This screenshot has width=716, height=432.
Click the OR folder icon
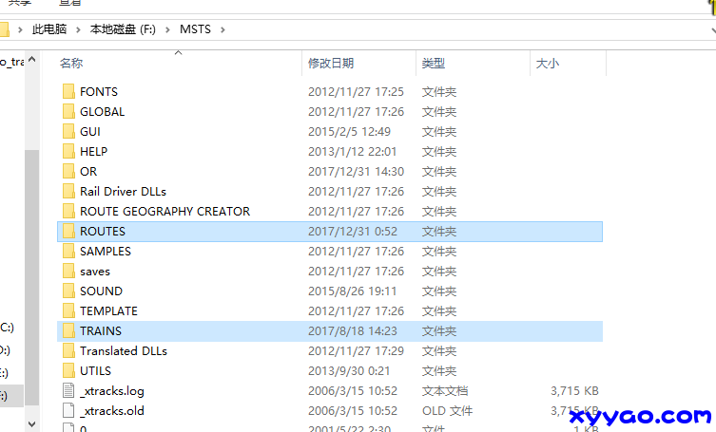[x=68, y=172]
